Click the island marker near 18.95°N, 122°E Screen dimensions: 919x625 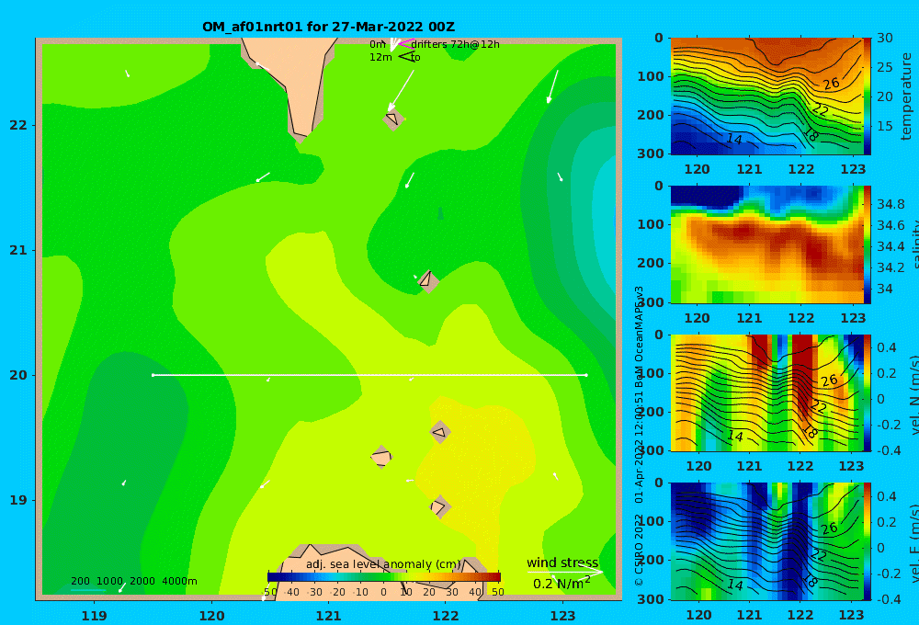tap(440, 506)
